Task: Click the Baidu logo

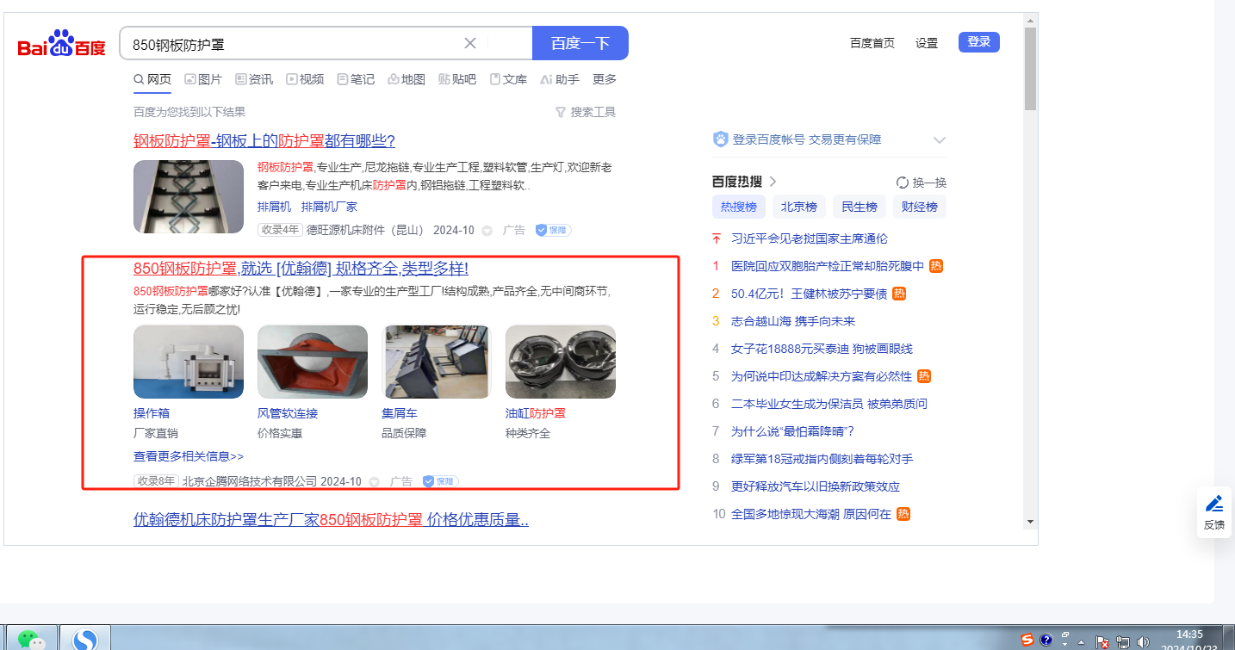Action: click(x=62, y=44)
